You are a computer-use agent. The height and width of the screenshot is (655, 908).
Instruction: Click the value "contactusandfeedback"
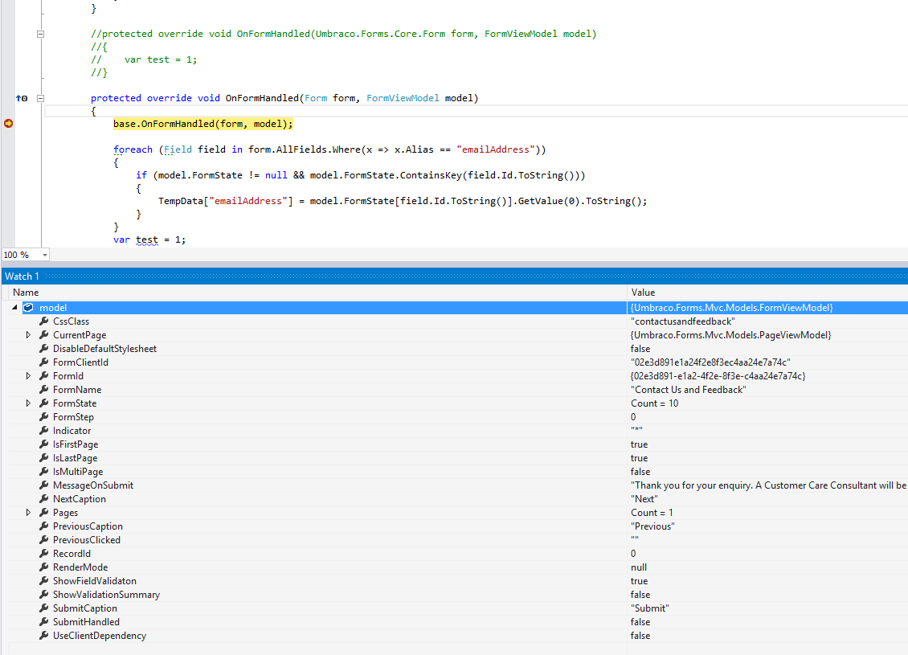(683, 321)
